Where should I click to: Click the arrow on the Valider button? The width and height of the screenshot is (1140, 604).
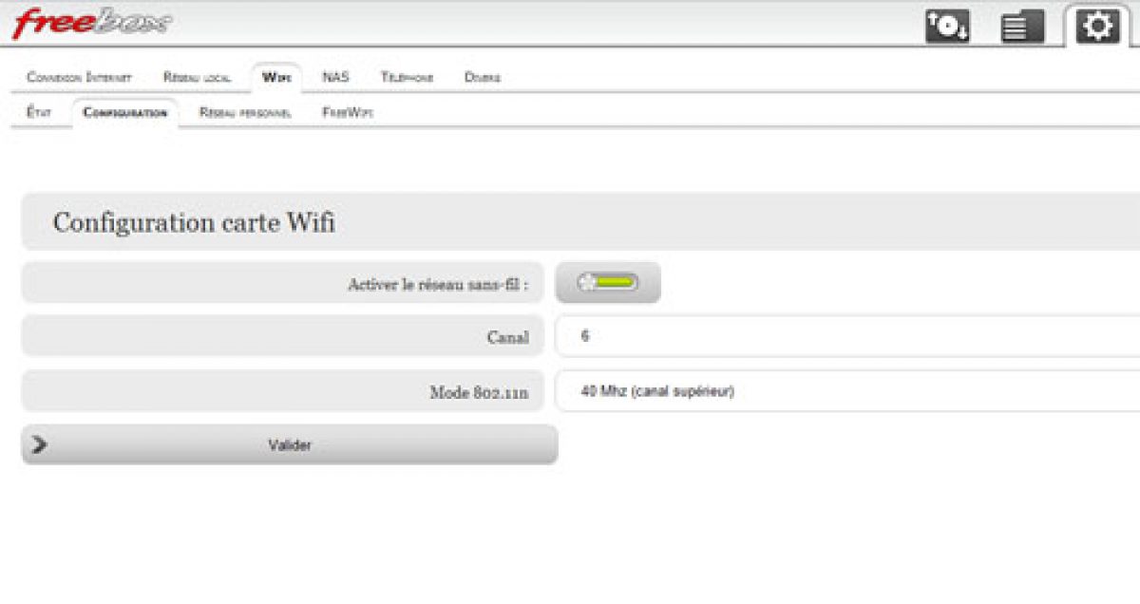coord(39,444)
